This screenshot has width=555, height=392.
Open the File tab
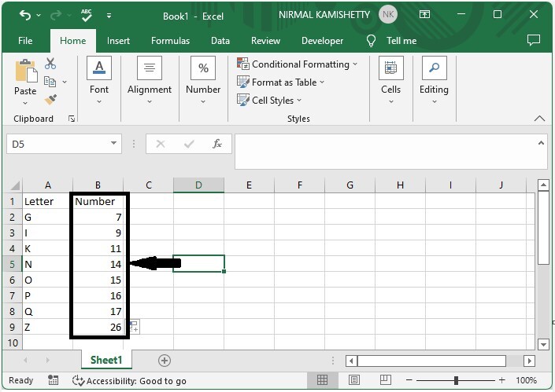click(x=25, y=41)
